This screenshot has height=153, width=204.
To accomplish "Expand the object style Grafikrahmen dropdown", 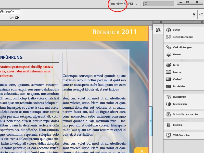I will [x=18, y=12].
